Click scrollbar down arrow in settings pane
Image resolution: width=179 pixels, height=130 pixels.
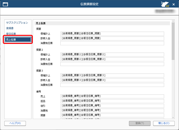point(173,117)
